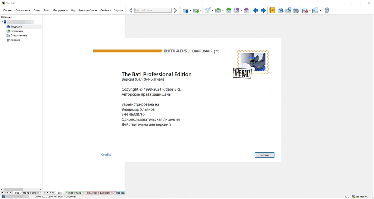
Task: Click the Save message floppy icon
Action: point(288,11)
